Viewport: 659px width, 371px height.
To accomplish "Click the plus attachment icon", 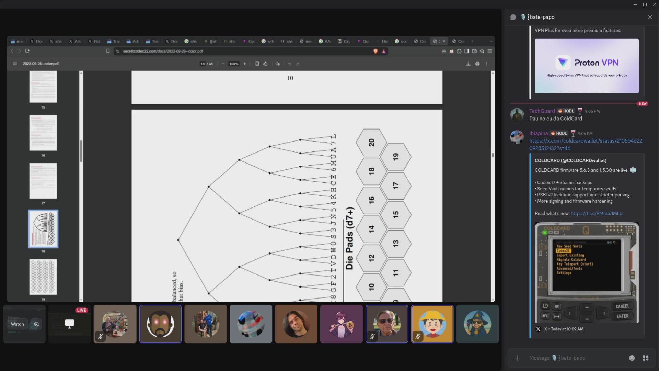I will [x=517, y=358].
